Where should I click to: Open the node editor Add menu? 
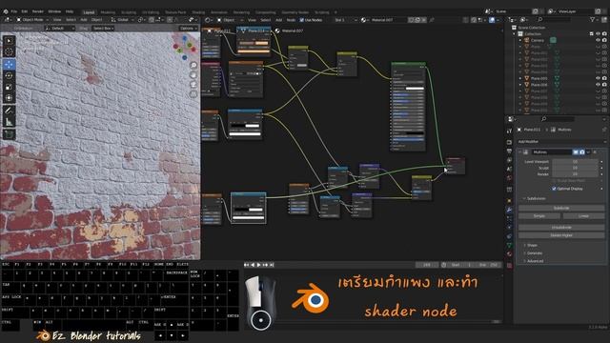tap(279, 20)
